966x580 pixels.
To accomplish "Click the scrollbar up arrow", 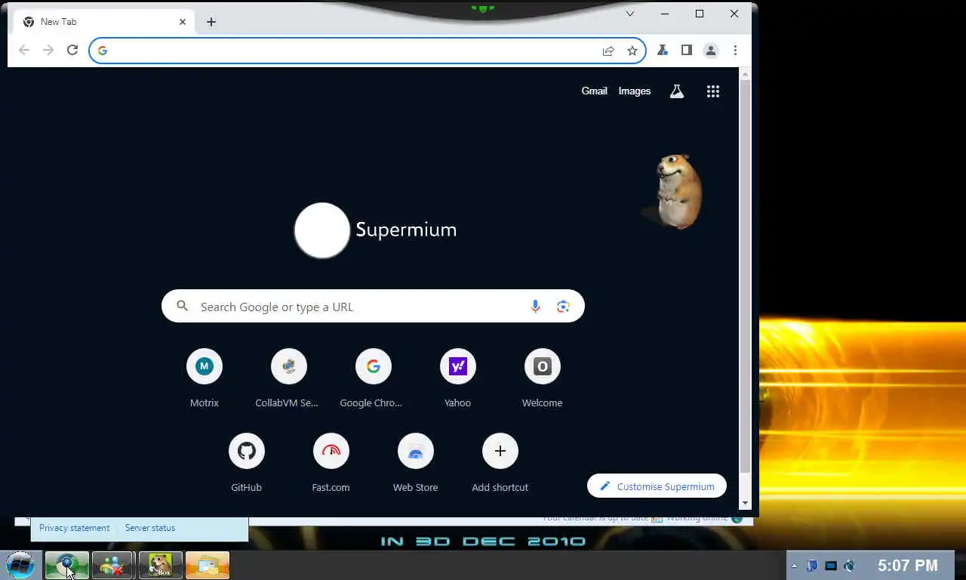I will point(746,74).
